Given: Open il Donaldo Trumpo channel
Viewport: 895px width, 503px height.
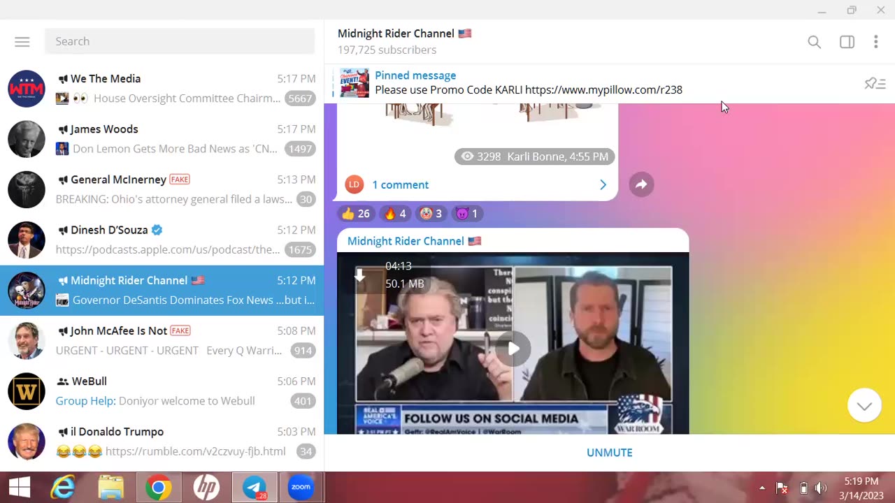Looking at the screenshot, I should [162, 441].
